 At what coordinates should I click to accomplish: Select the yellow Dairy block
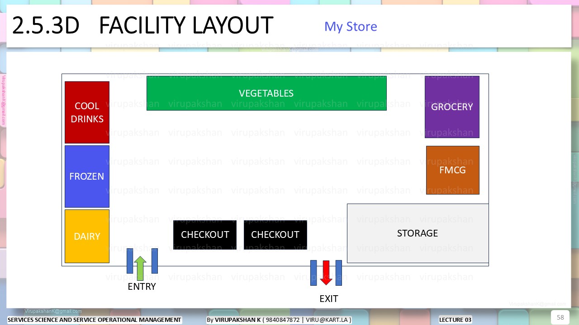(x=87, y=236)
